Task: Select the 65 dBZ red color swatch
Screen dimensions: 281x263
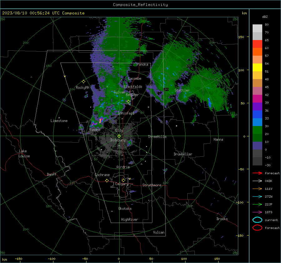Action: coord(257,44)
